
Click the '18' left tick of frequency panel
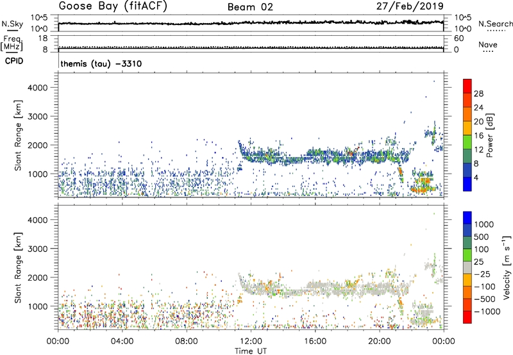[43, 38]
